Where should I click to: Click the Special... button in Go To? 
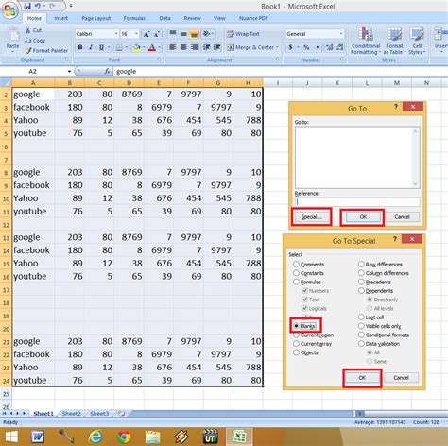(x=311, y=217)
